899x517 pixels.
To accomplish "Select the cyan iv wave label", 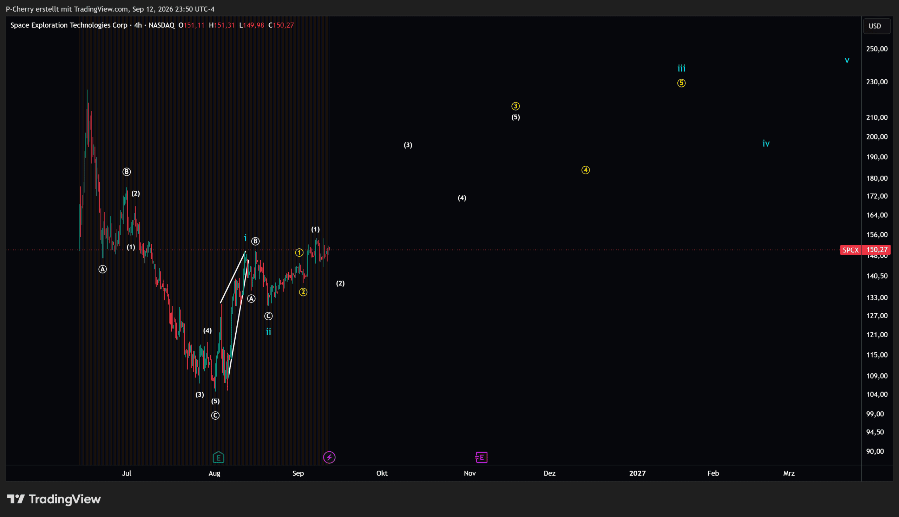I will click(x=766, y=143).
